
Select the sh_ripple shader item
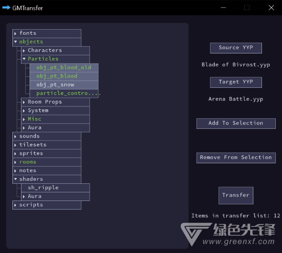click(x=55, y=188)
